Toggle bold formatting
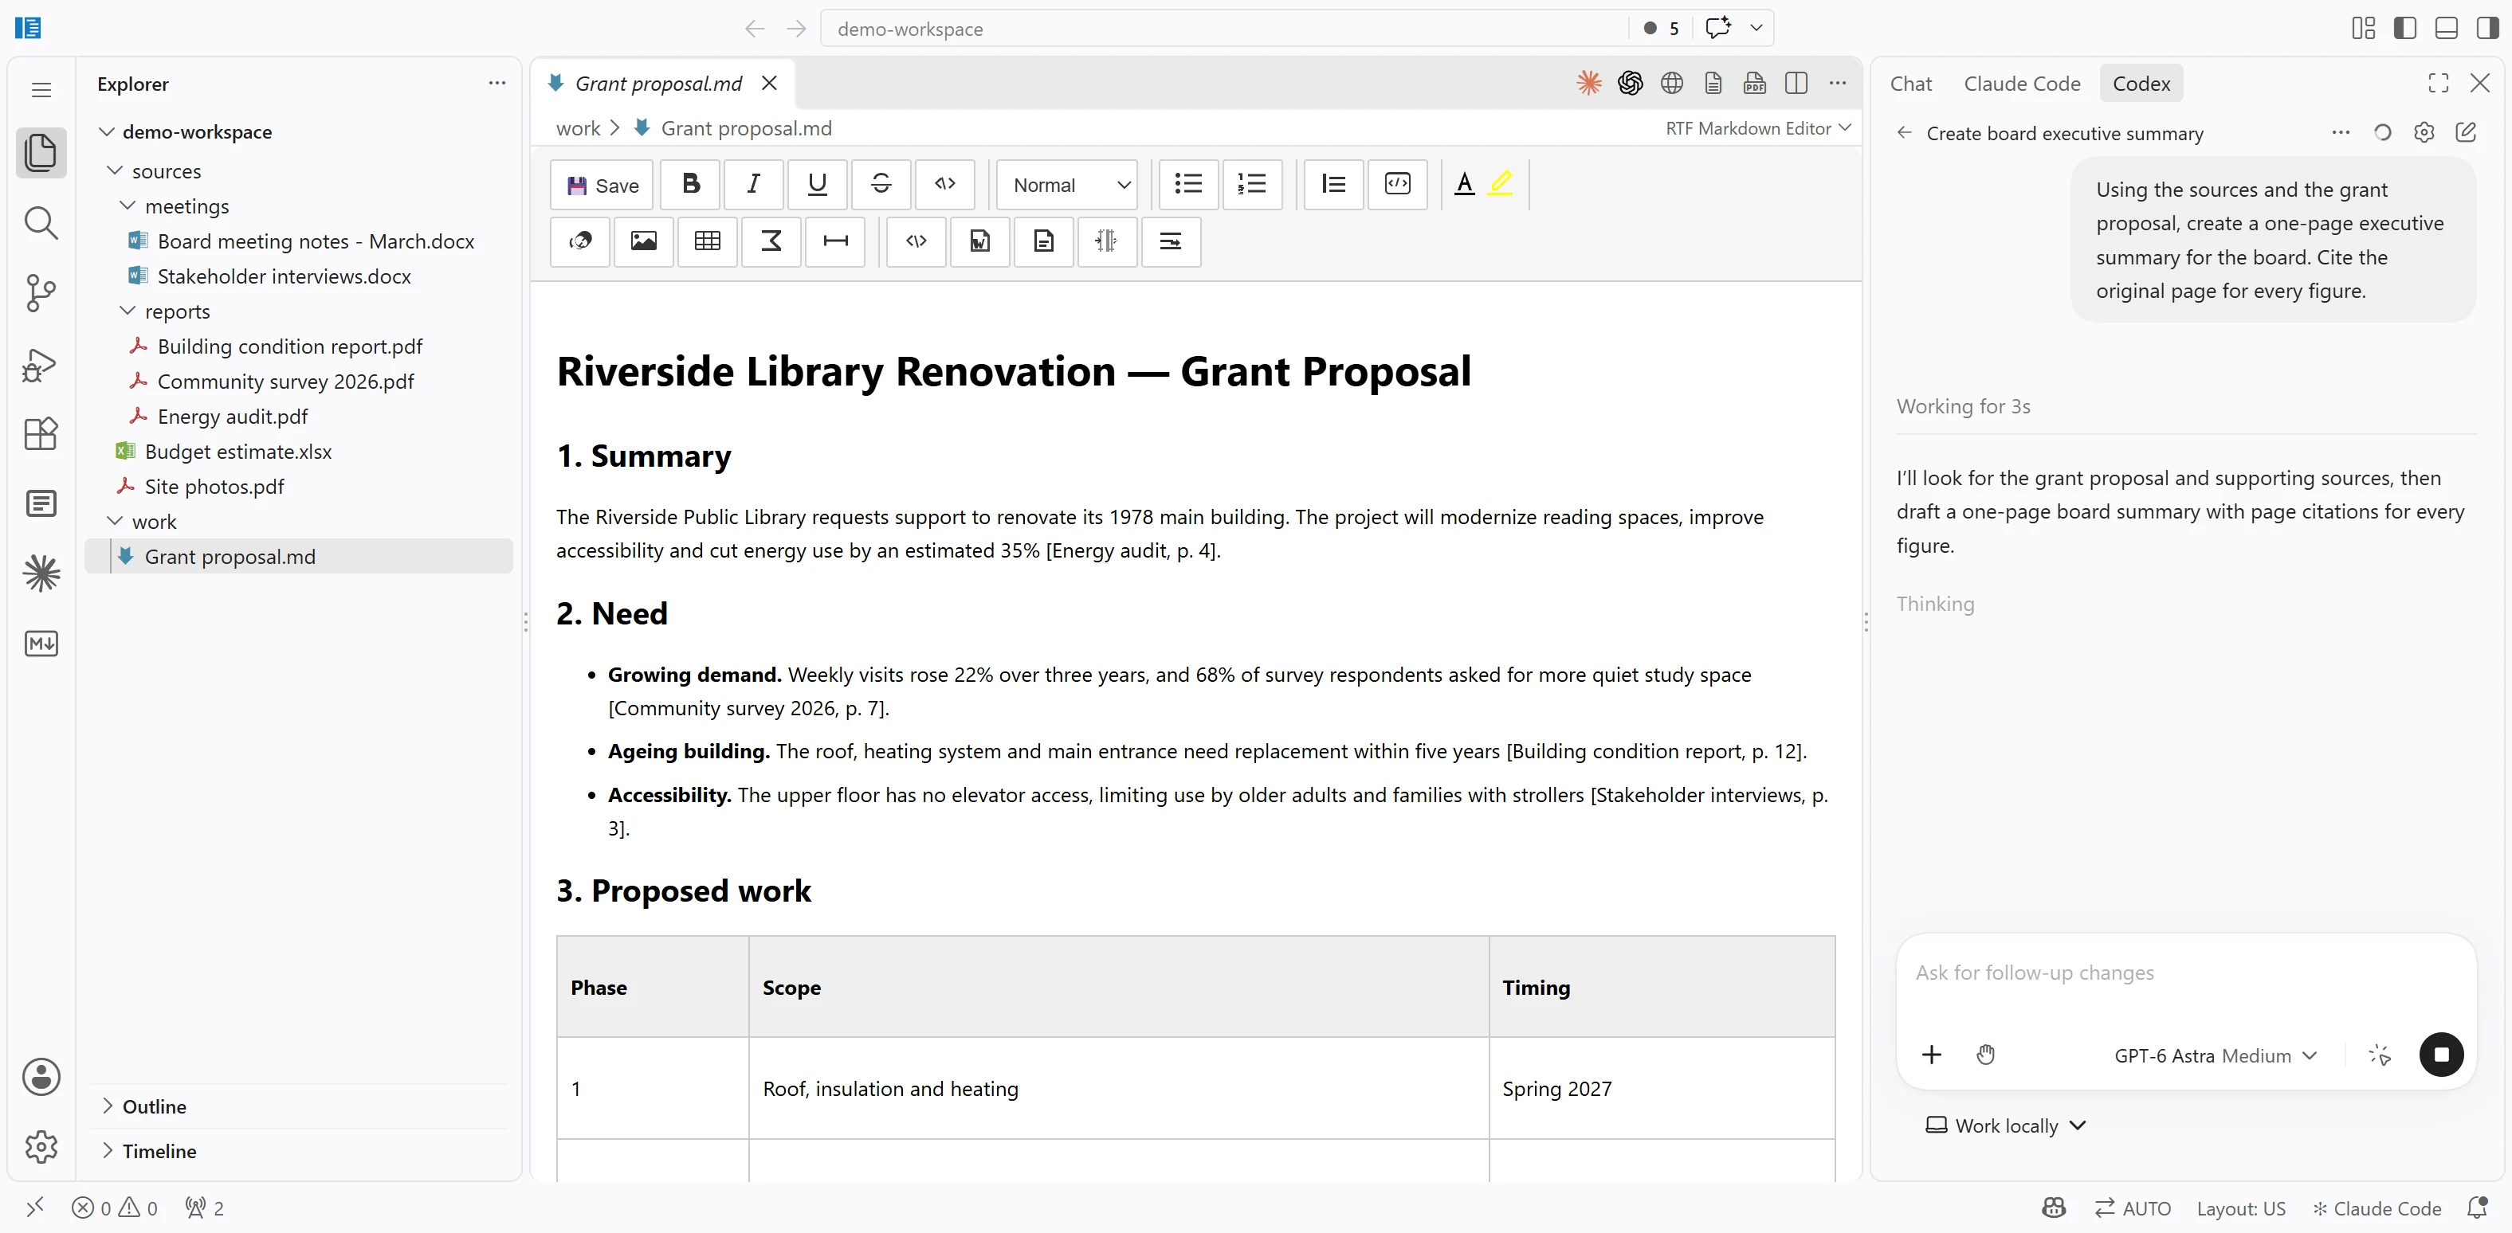This screenshot has height=1233, width=2512. pyautogui.click(x=690, y=184)
